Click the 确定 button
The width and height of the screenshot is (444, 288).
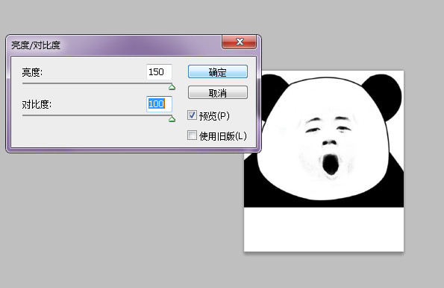pos(217,71)
